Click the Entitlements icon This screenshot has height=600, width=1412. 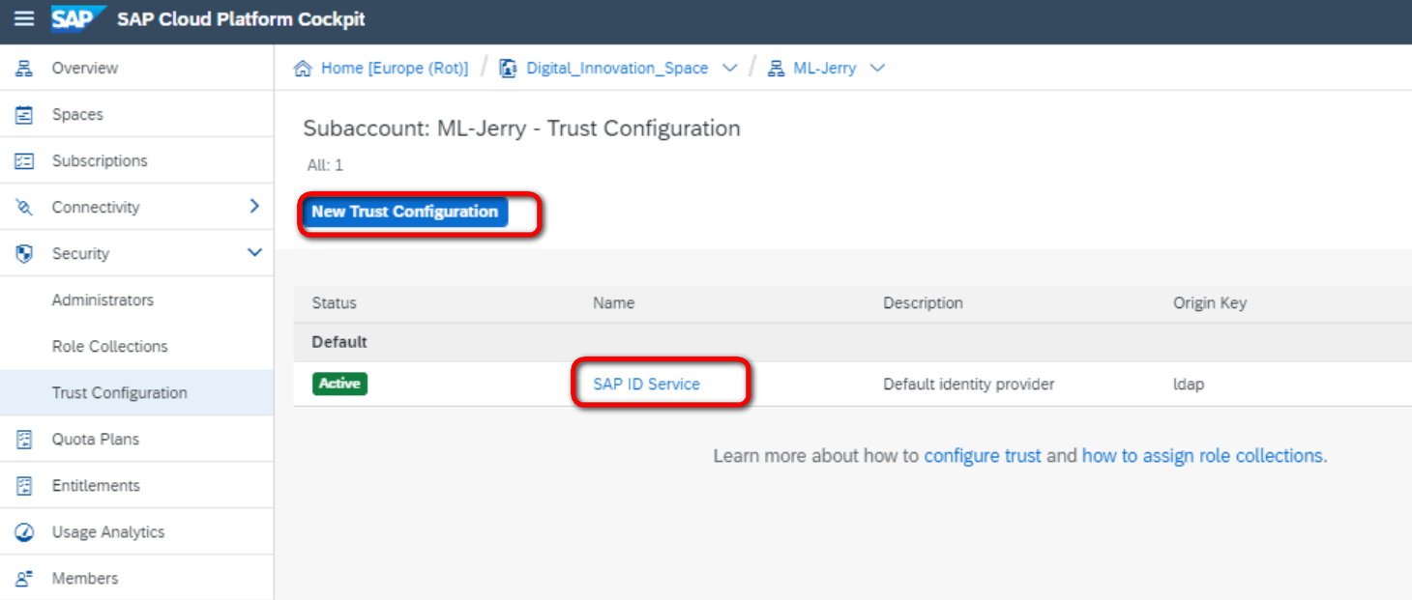[x=24, y=486]
